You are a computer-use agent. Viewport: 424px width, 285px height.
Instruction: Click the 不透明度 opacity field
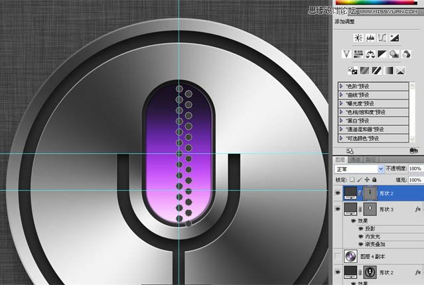[415, 168]
